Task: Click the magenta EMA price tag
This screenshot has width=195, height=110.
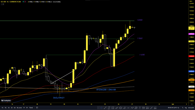Action: pos(192,34)
